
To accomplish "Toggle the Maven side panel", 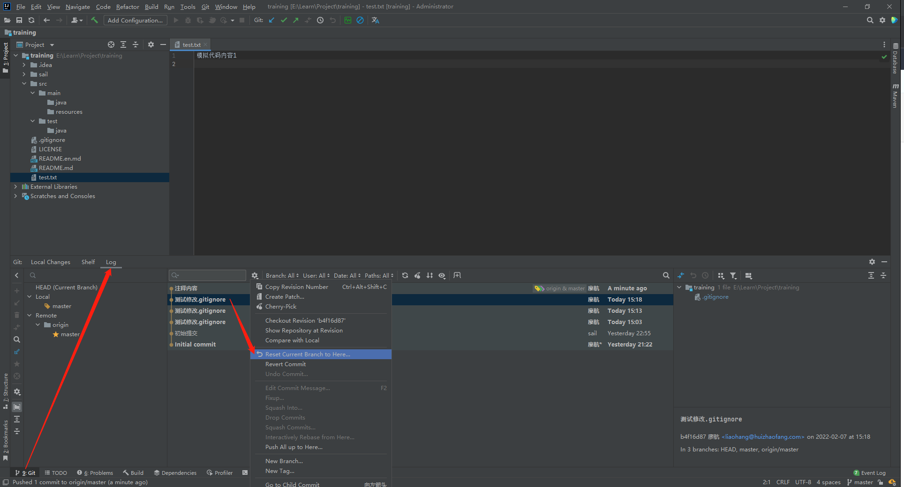I will point(896,96).
